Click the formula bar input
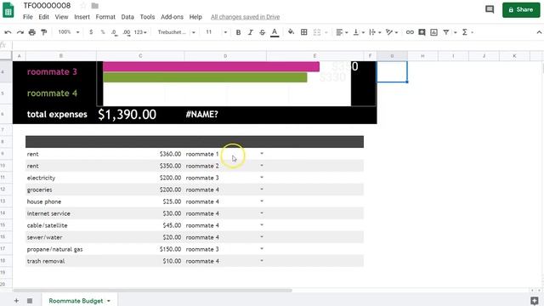 (278, 45)
